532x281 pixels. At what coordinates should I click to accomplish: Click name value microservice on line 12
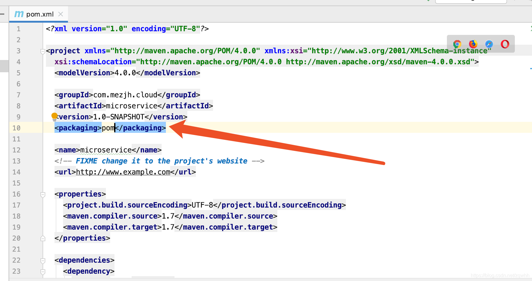click(106, 150)
